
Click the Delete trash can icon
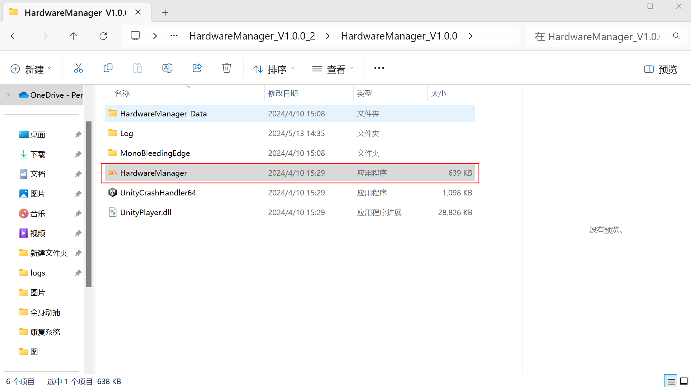[x=226, y=68]
